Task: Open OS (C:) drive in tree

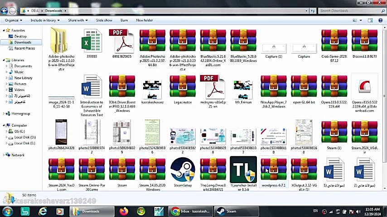Action: click(x=19, y=131)
